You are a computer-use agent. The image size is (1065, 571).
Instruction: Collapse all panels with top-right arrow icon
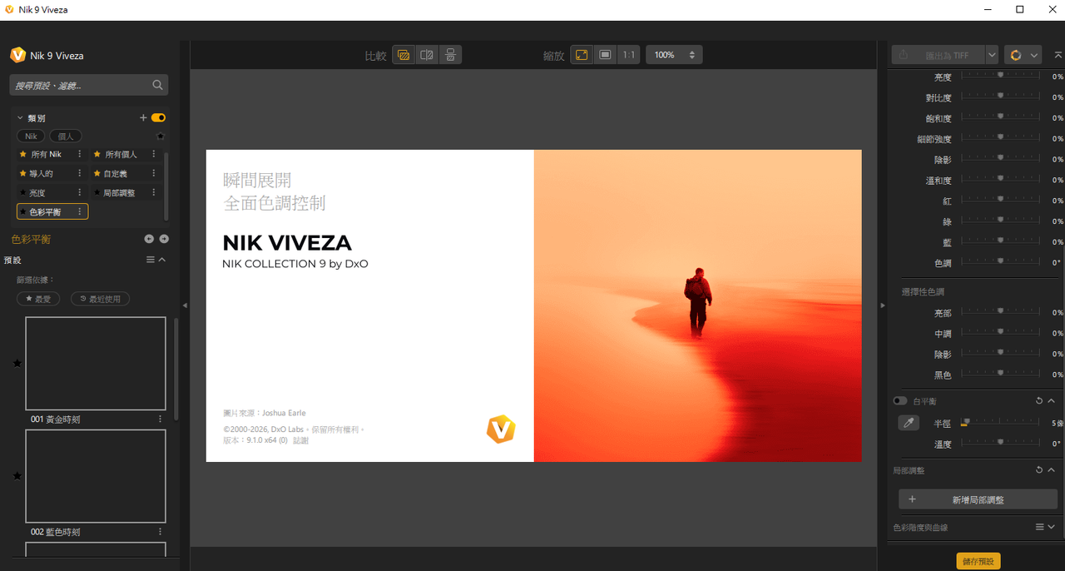[x=1058, y=55]
